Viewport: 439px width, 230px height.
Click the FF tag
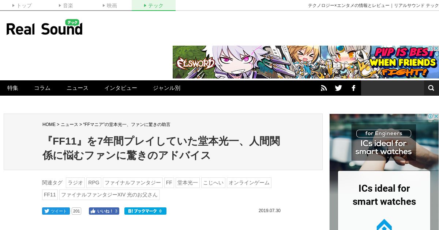pyautogui.click(x=169, y=183)
